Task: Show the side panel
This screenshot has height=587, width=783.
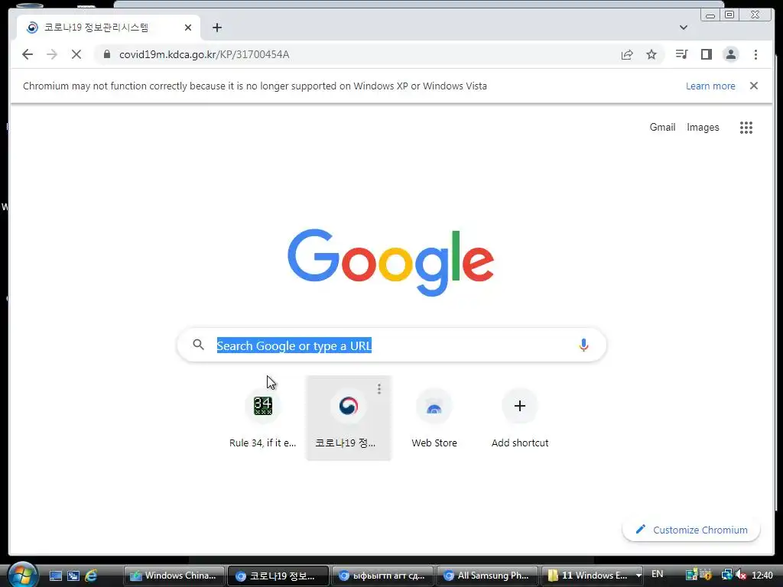Action: (x=706, y=54)
